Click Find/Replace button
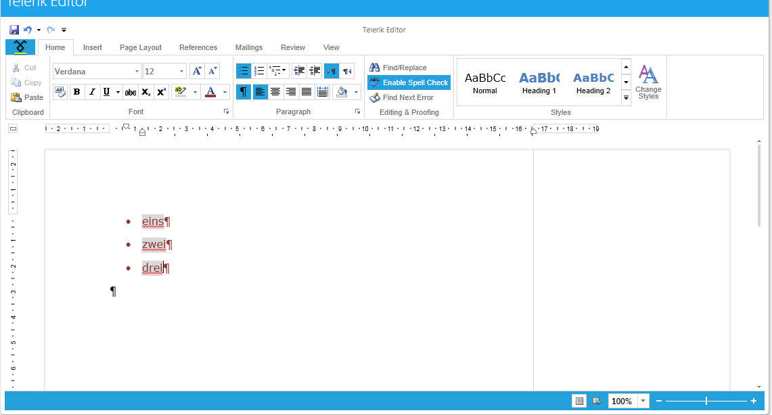Image resolution: width=772 pixels, height=415 pixels. click(x=399, y=68)
